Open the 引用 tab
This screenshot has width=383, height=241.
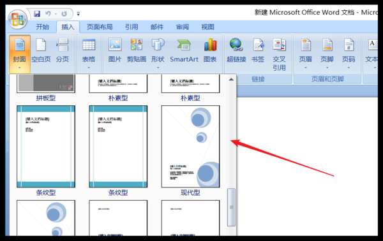tap(131, 27)
